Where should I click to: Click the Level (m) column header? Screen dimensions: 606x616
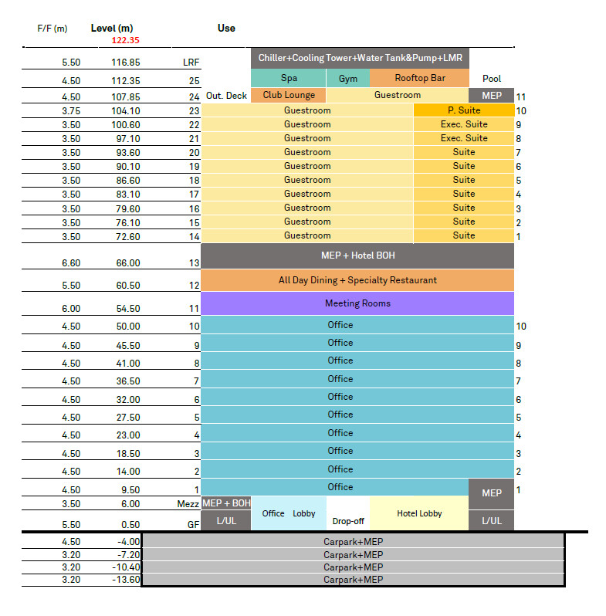tap(112, 29)
